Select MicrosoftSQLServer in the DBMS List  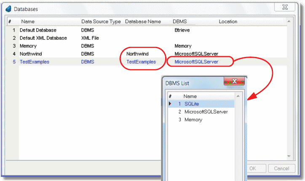(206, 112)
